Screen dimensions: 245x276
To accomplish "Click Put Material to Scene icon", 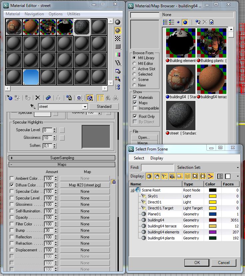I will pyautogui.click(x=17, y=98).
